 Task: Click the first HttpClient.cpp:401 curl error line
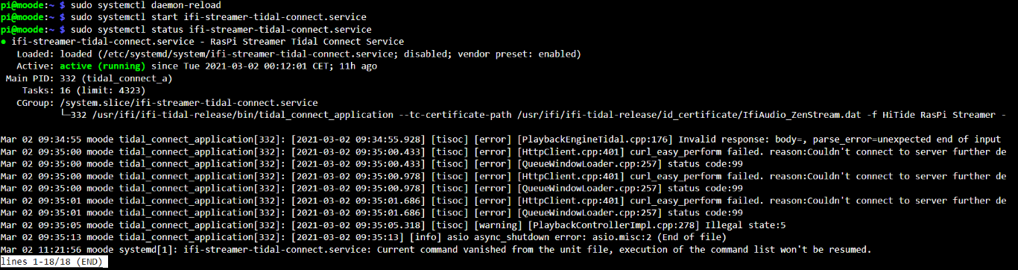coord(509,151)
